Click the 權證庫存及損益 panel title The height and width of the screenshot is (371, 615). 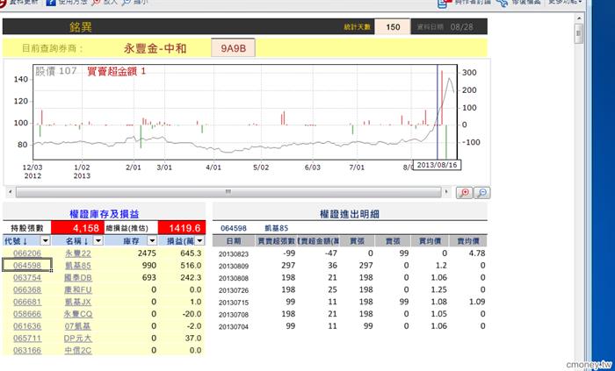pos(105,214)
